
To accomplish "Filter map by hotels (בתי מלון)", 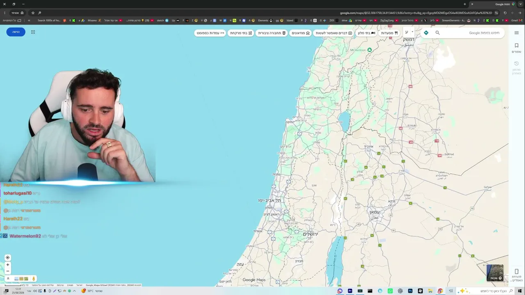I will (366, 33).
